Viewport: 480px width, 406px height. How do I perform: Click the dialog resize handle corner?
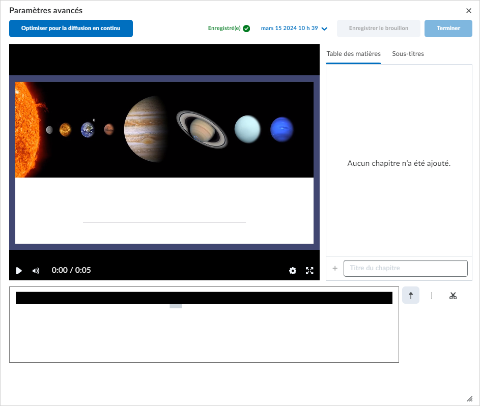pyautogui.click(x=470, y=399)
